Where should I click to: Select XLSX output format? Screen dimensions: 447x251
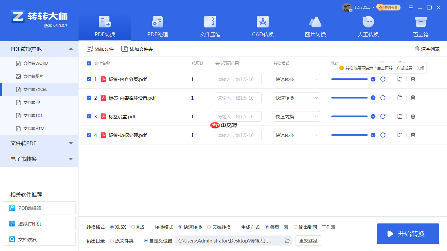[x=118, y=227]
